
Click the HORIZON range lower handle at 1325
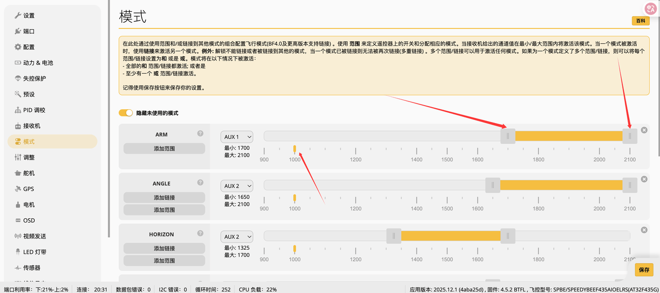(394, 236)
